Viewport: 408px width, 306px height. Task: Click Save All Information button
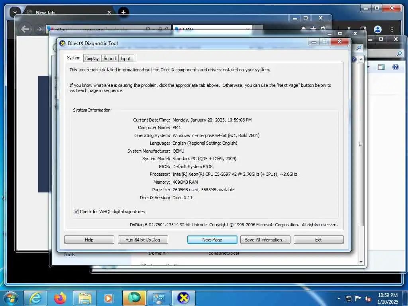[265, 239]
